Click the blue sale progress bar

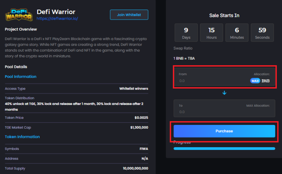pos(224,149)
